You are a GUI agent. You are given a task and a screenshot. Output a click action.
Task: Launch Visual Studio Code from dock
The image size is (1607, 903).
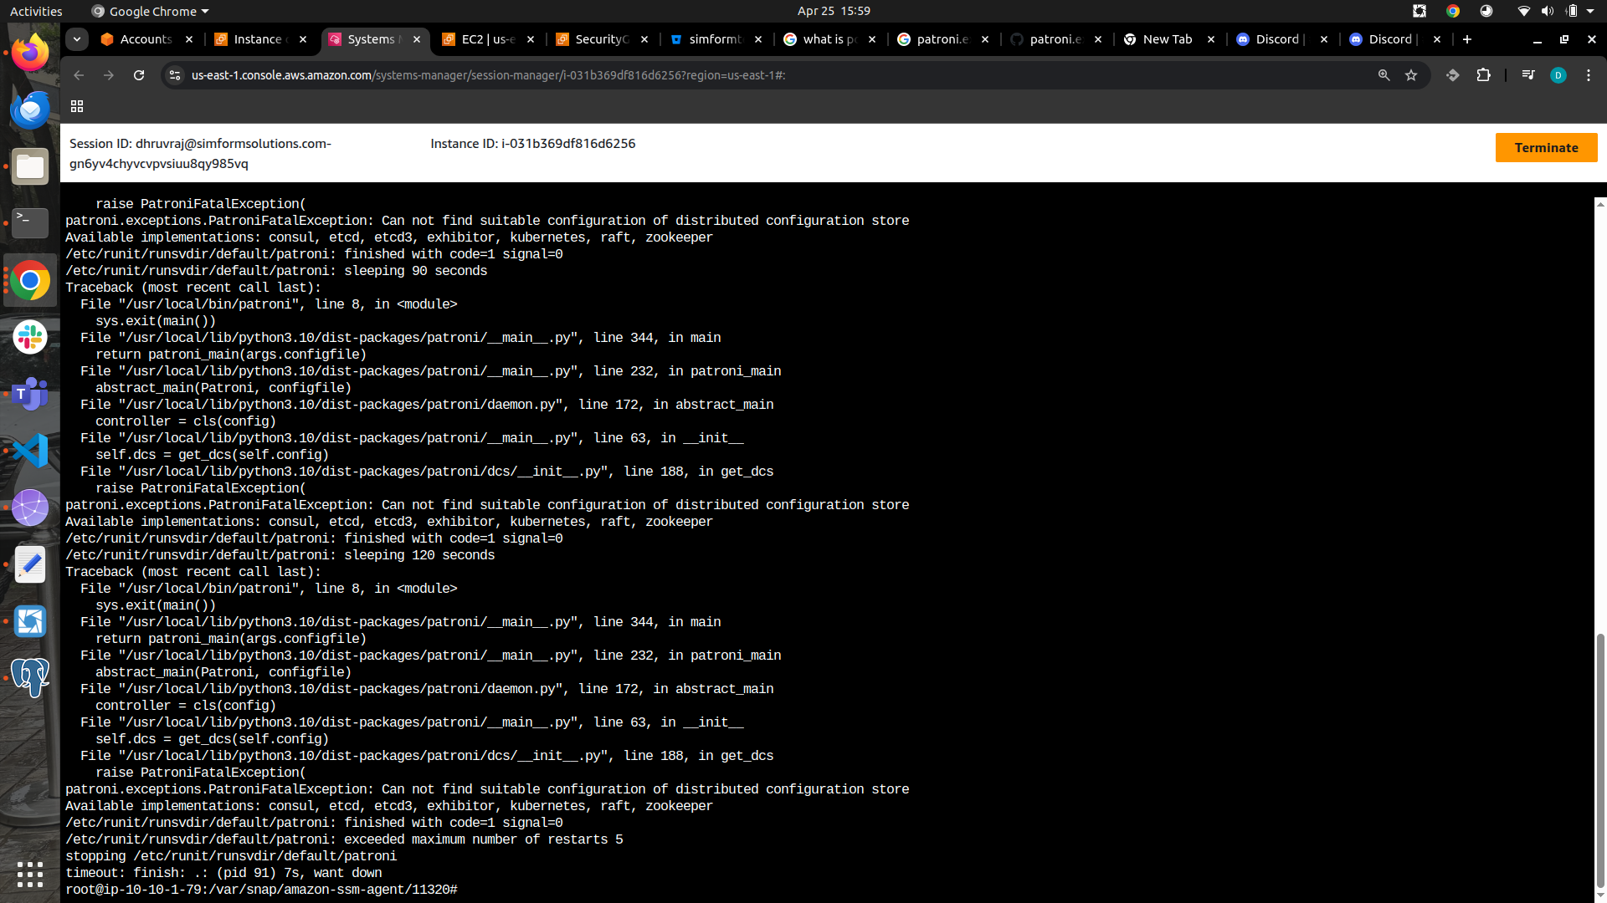tap(30, 451)
